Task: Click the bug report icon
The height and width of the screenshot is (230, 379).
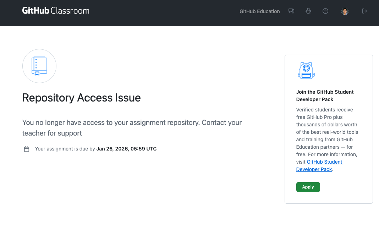Action: (308, 11)
